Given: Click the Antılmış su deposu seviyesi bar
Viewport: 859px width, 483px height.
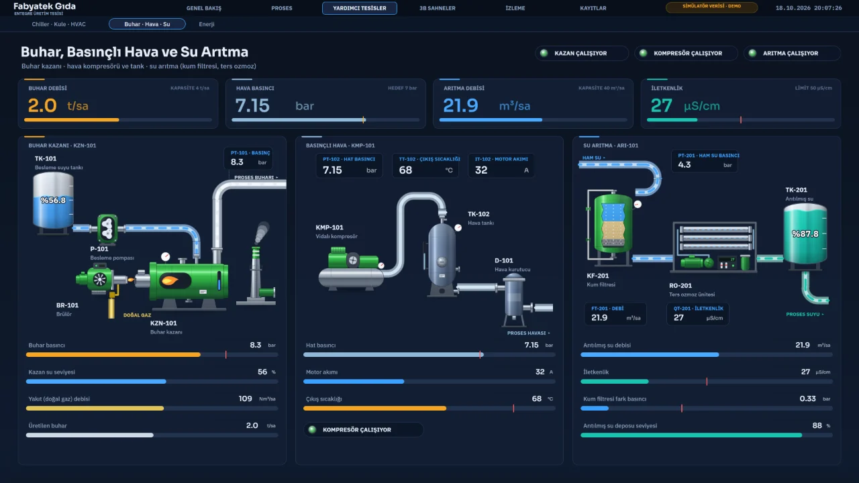Looking at the screenshot, I should (x=707, y=435).
